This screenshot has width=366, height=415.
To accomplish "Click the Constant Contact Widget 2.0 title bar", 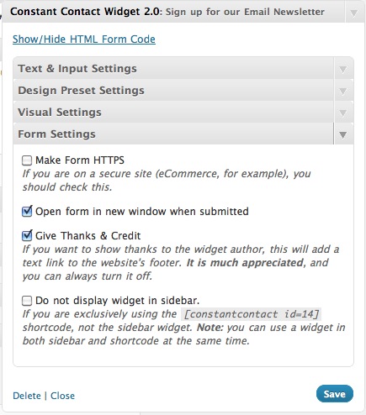I will 174,12.
